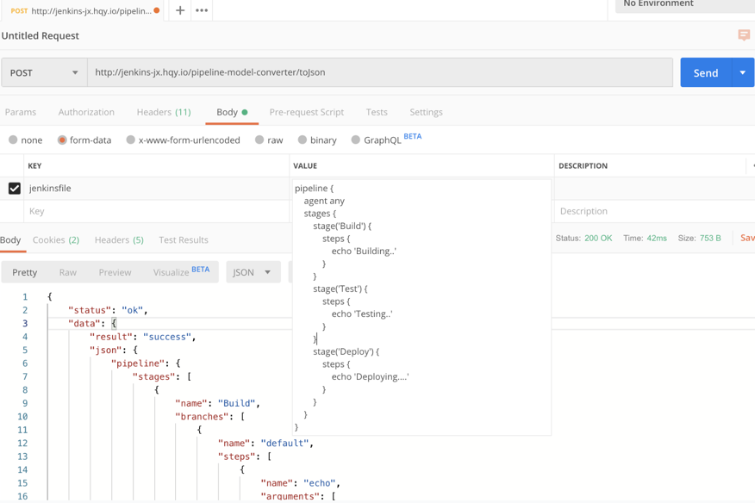The image size is (755, 503).
Task: Open the response Headers (5) tab
Action: (x=119, y=240)
